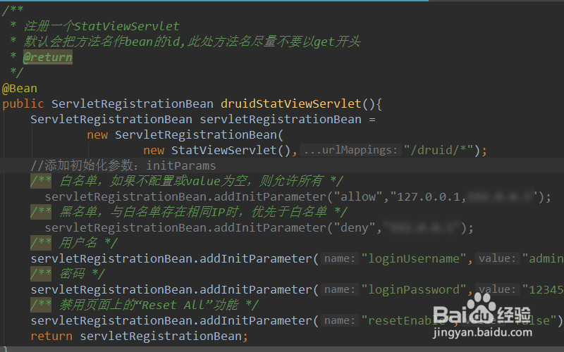The image size is (564, 352).
Task: Place cursor on druidStatViewServlet method name
Action: click(x=290, y=103)
